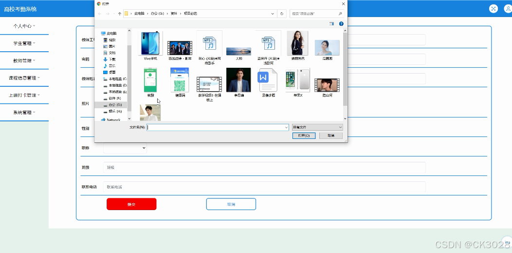Open 桌面 folder in navigation pane
Viewport: 512px width, 253px height.
point(110,72)
